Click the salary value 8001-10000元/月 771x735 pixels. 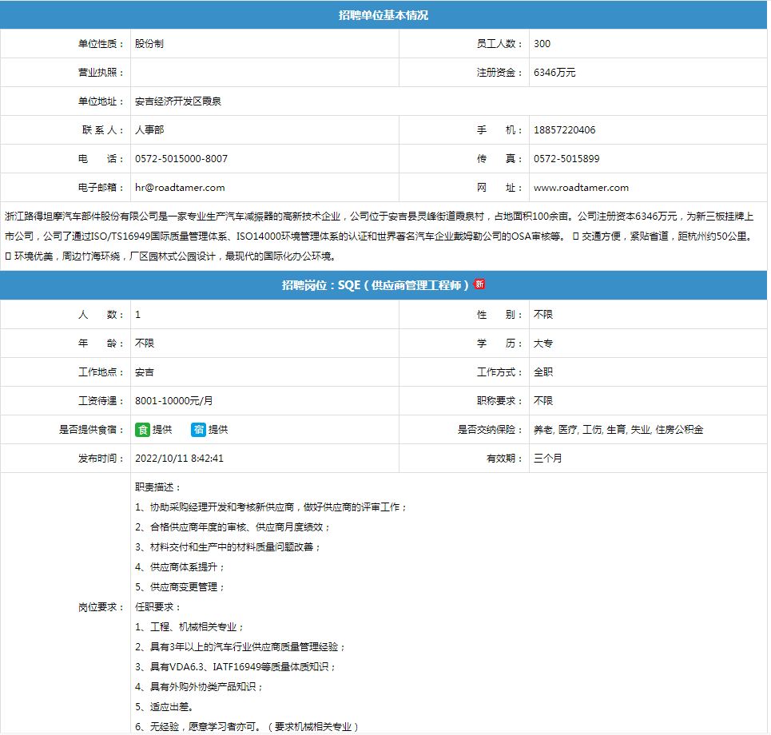pos(174,401)
